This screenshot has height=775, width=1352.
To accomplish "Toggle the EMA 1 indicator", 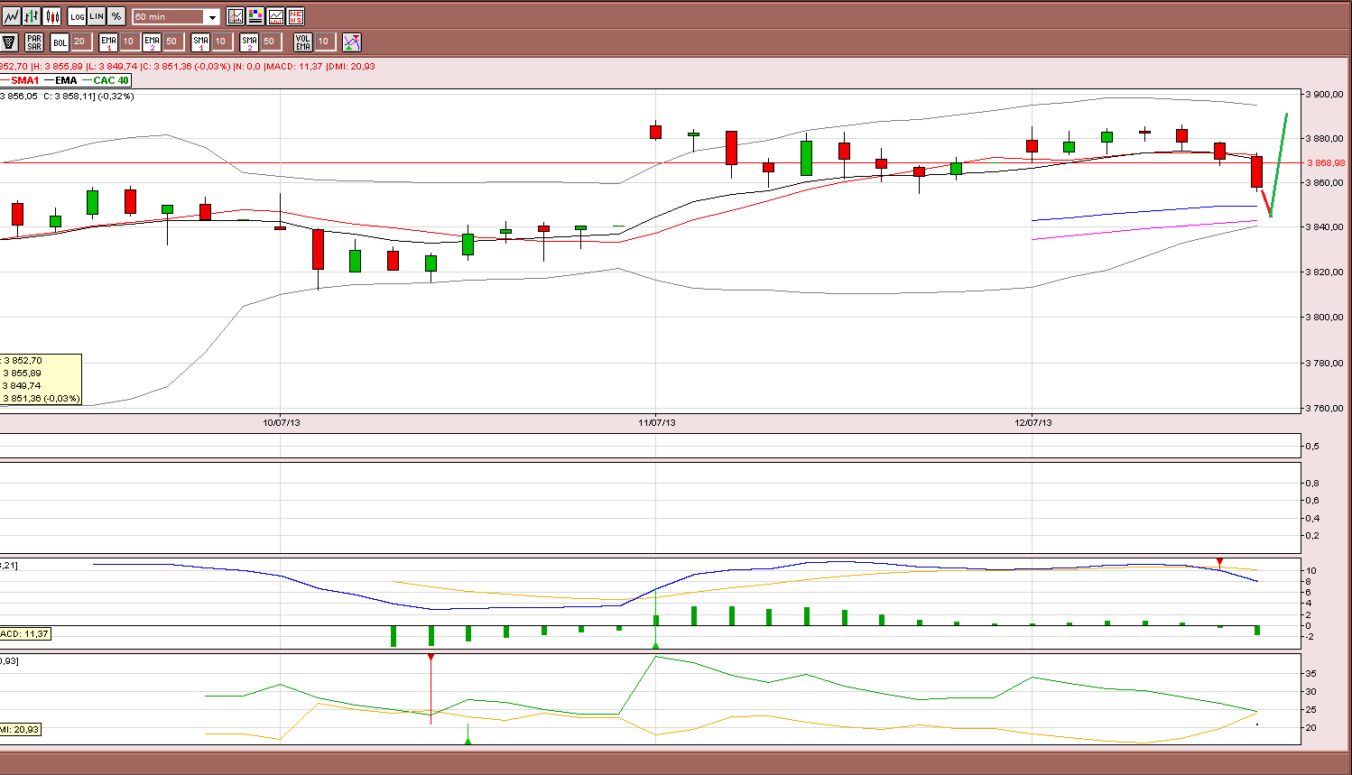I will pos(108,42).
